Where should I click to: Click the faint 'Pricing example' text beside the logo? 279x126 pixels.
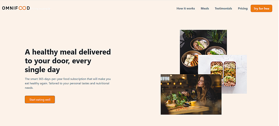click(40, 9)
